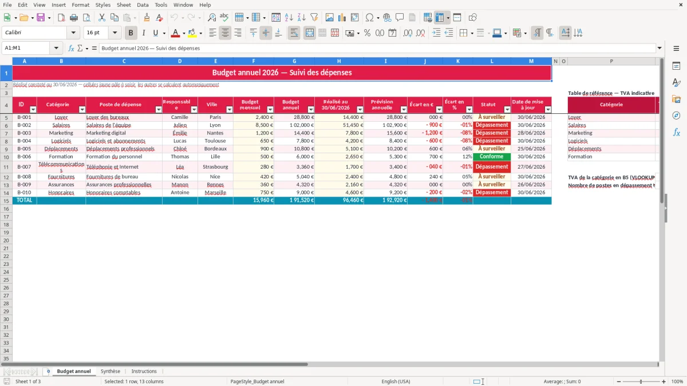Click the Save document icon
The width and height of the screenshot is (687, 386).
[x=41, y=18]
